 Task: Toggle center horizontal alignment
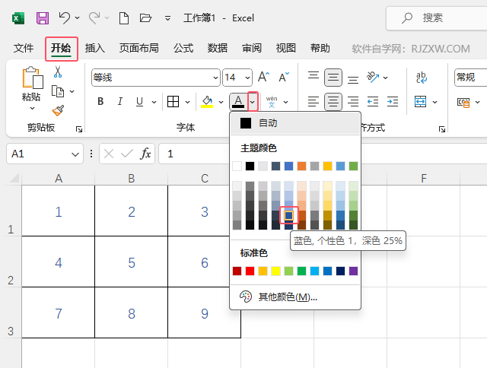(x=333, y=102)
